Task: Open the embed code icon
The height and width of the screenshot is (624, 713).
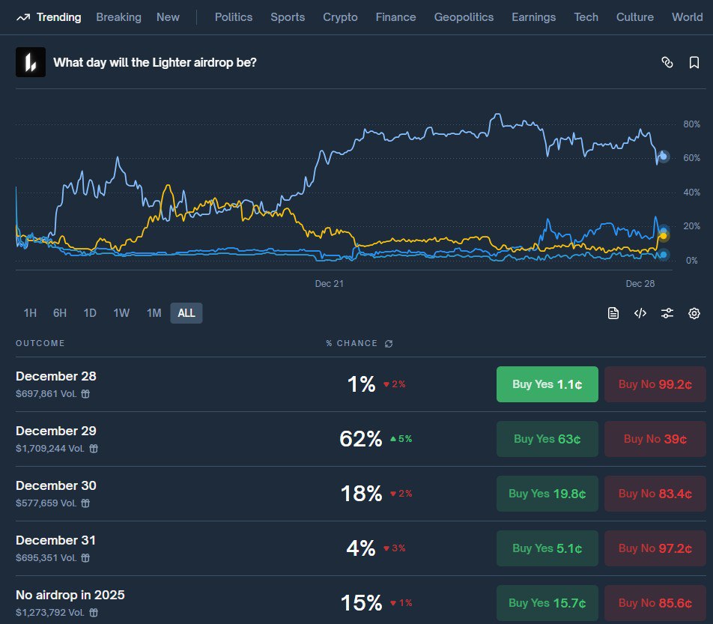Action: 640,313
